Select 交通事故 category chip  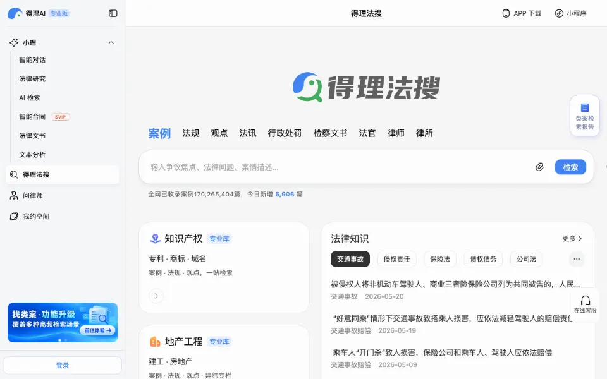click(x=350, y=259)
